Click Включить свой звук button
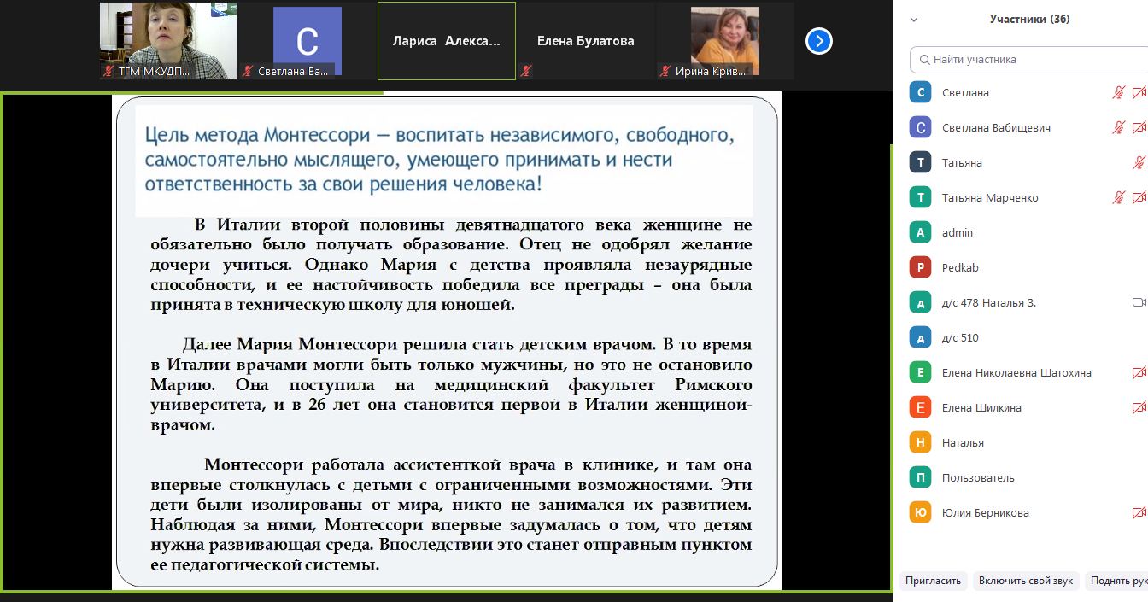Image resolution: width=1148 pixels, height=602 pixels. coord(1026,581)
